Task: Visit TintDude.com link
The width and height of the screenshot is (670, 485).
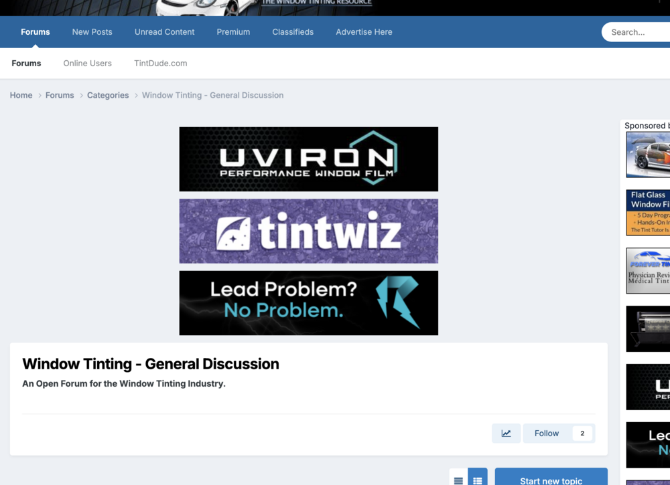Action: 161,63
